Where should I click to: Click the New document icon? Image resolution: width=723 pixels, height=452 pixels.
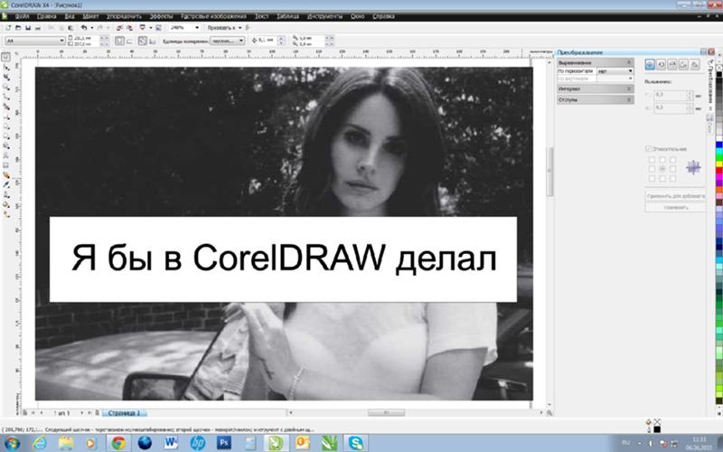coord(8,28)
